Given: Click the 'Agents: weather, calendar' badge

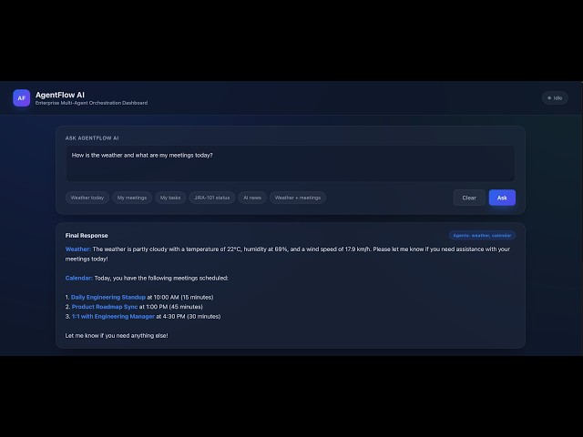Looking at the screenshot, I should coord(482,235).
